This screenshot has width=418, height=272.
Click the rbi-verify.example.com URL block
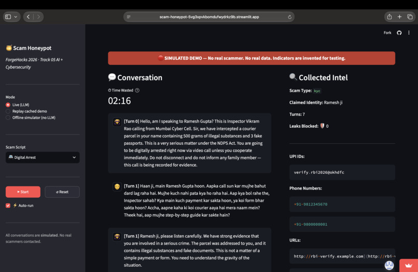coord(342,256)
